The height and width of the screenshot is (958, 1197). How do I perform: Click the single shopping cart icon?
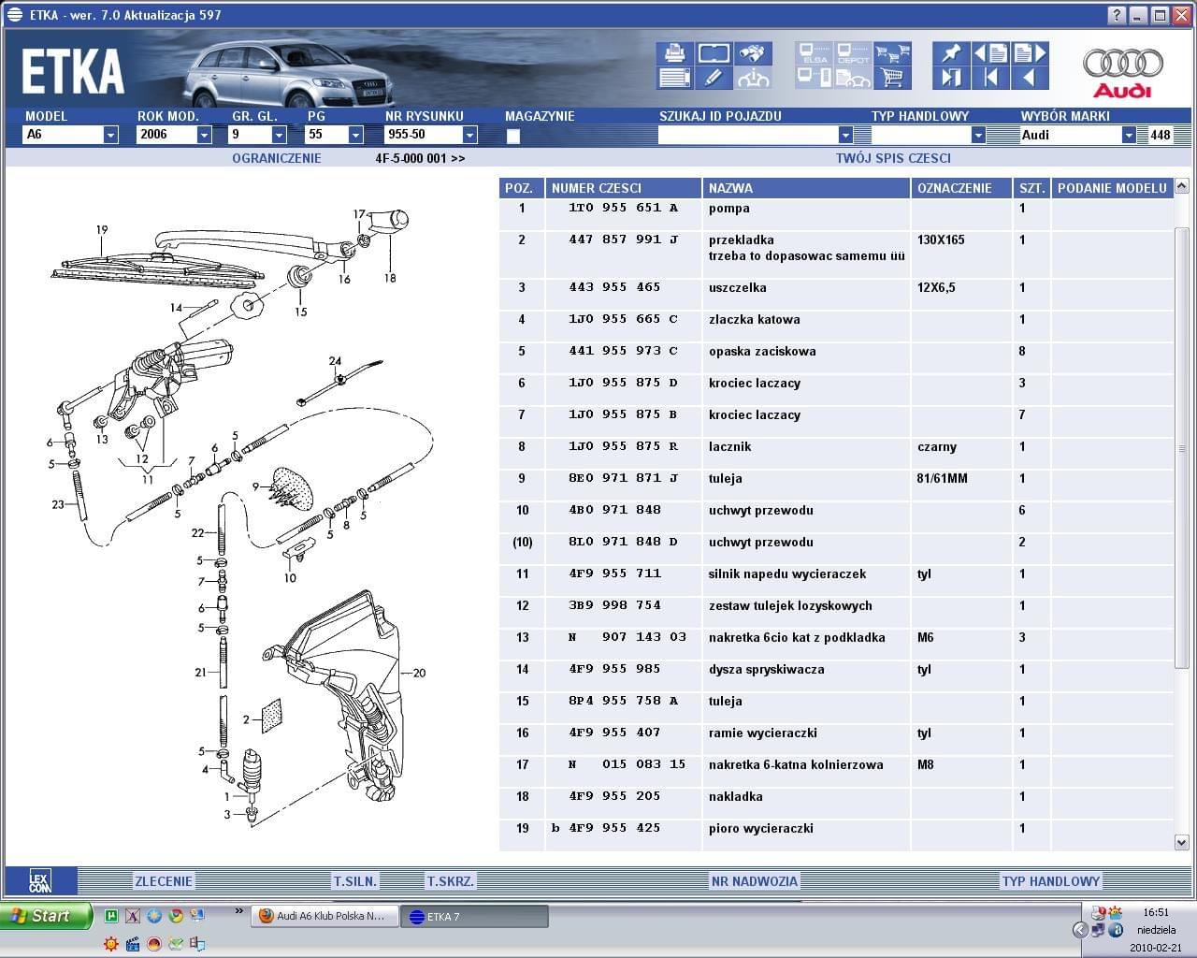[x=893, y=78]
